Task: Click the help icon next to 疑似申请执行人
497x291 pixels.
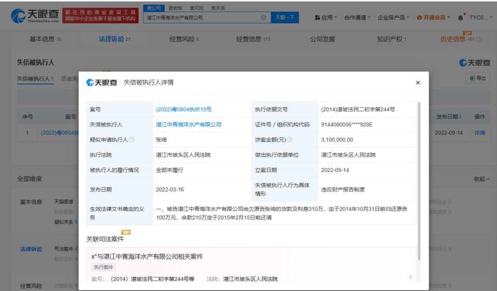Action: (131, 140)
